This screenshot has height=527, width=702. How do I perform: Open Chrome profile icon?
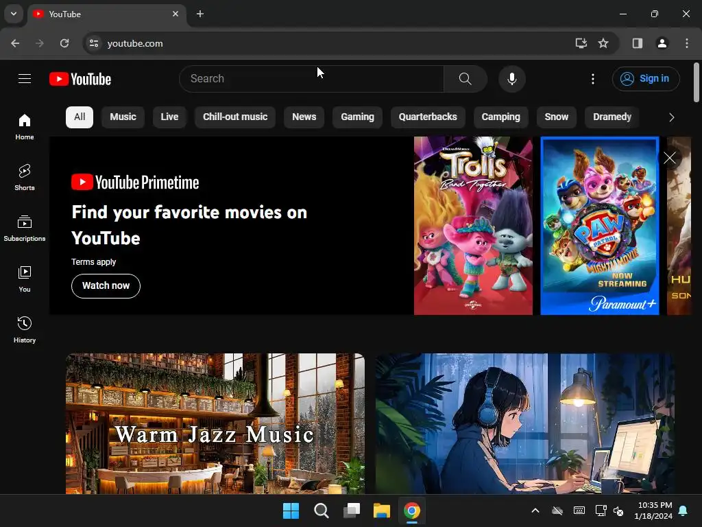pyautogui.click(x=662, y=43)
